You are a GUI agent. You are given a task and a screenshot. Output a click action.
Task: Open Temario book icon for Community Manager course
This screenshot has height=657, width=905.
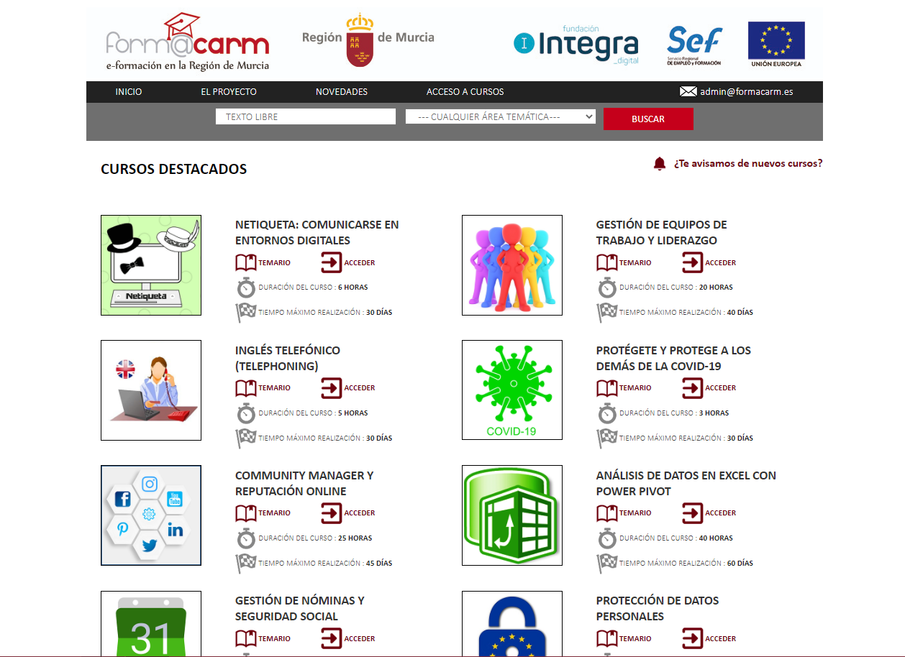[246, 513]
